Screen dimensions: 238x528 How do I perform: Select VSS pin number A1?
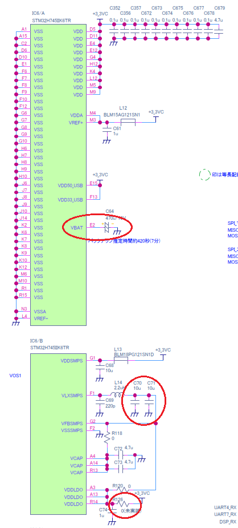24,29
